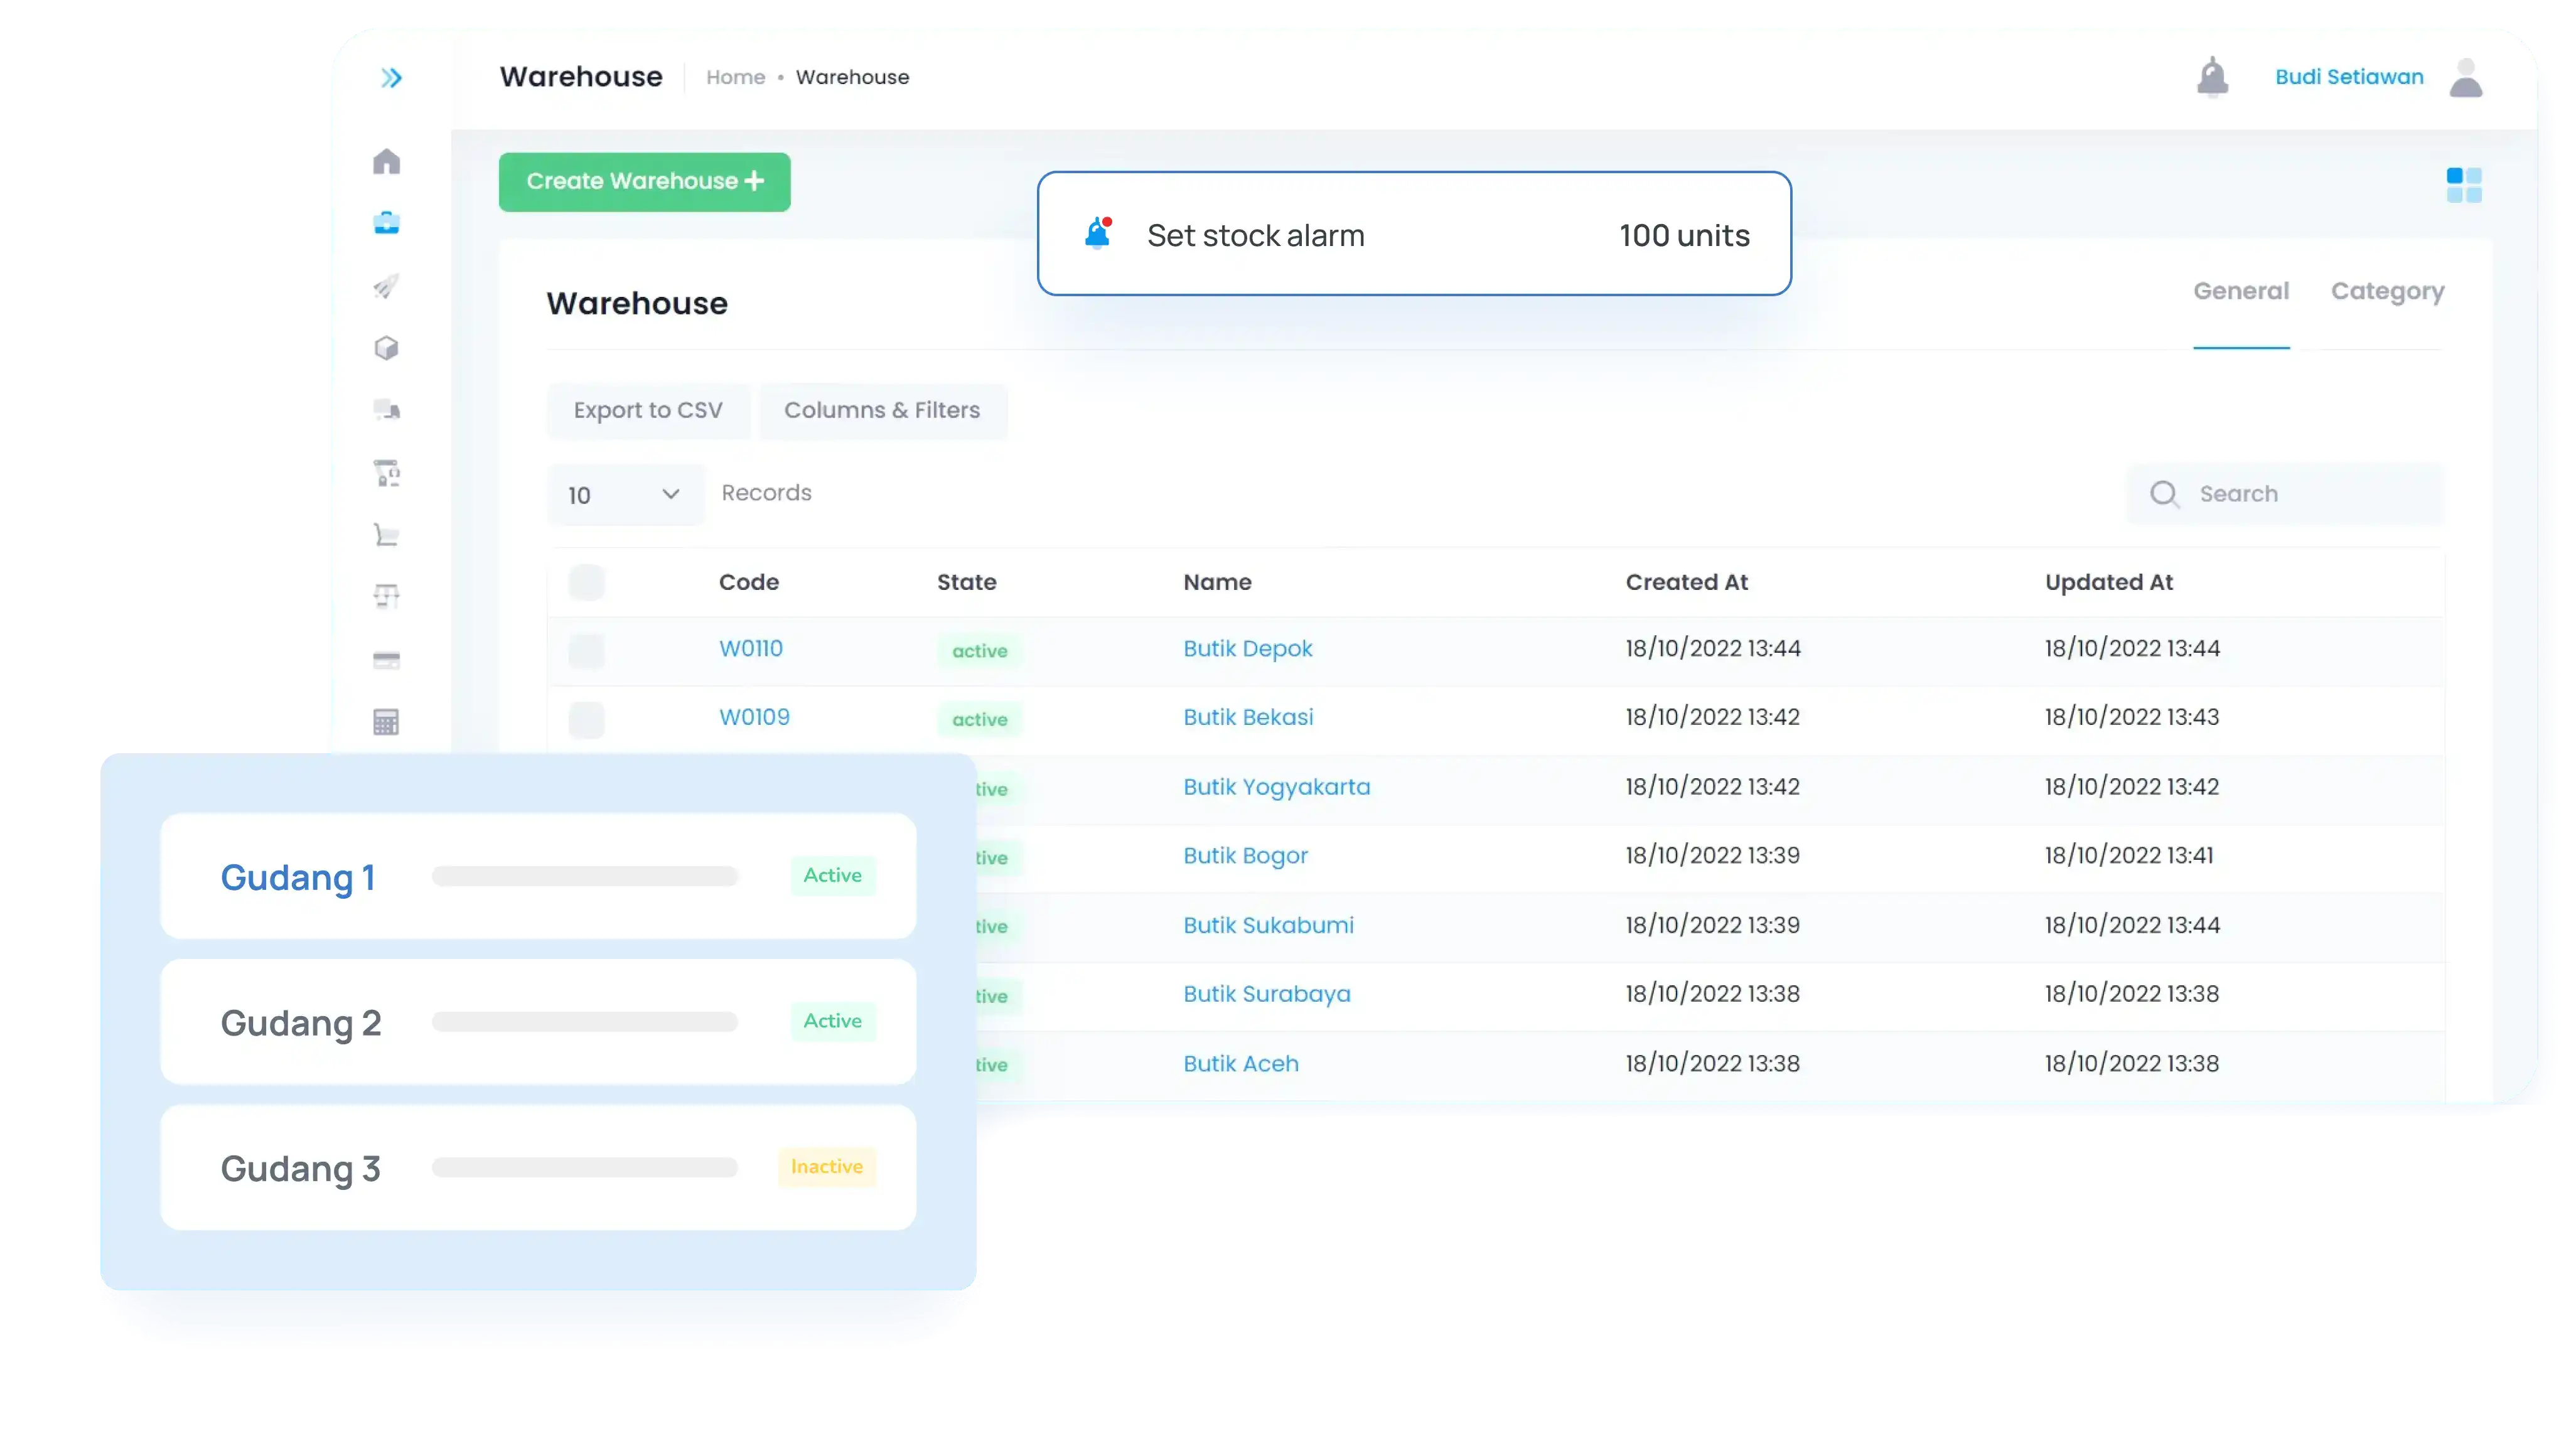Open the home icon in sidebar
The width and height of the screenshot is (2576, 1441).
(x=387, y=162)
